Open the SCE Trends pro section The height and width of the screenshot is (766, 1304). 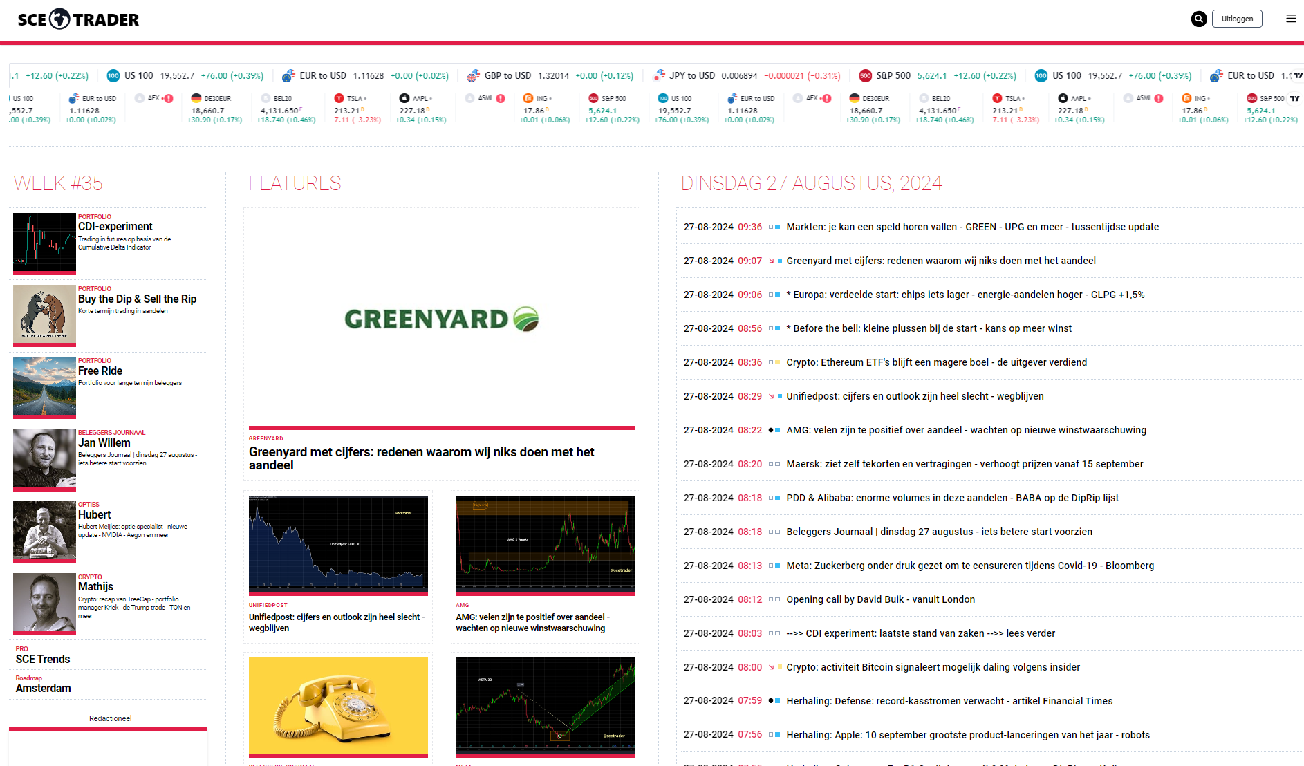[43, 660]
